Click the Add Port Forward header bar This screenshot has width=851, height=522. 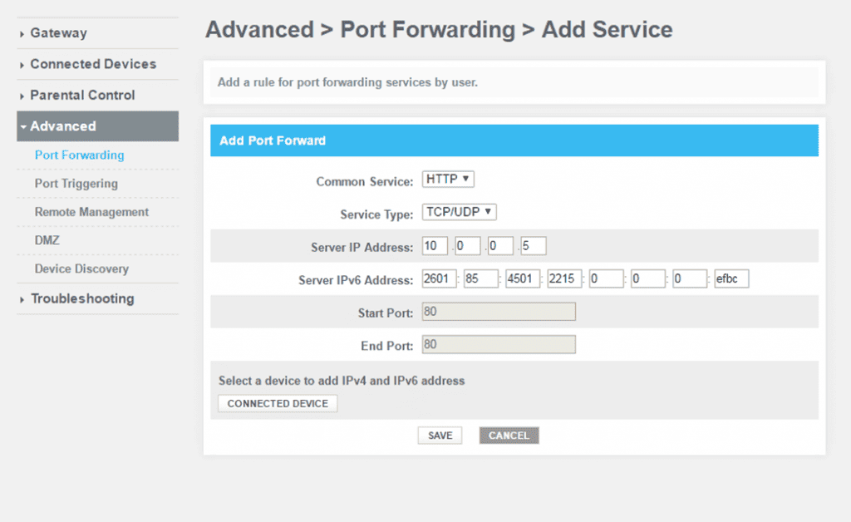point(514,140)
